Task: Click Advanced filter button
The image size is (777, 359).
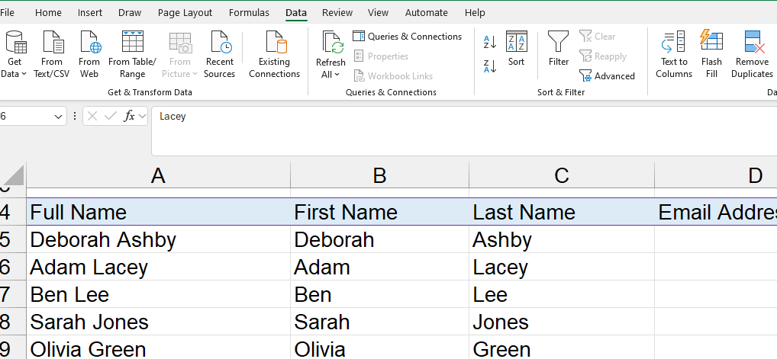Action: (x=607, y=76)
